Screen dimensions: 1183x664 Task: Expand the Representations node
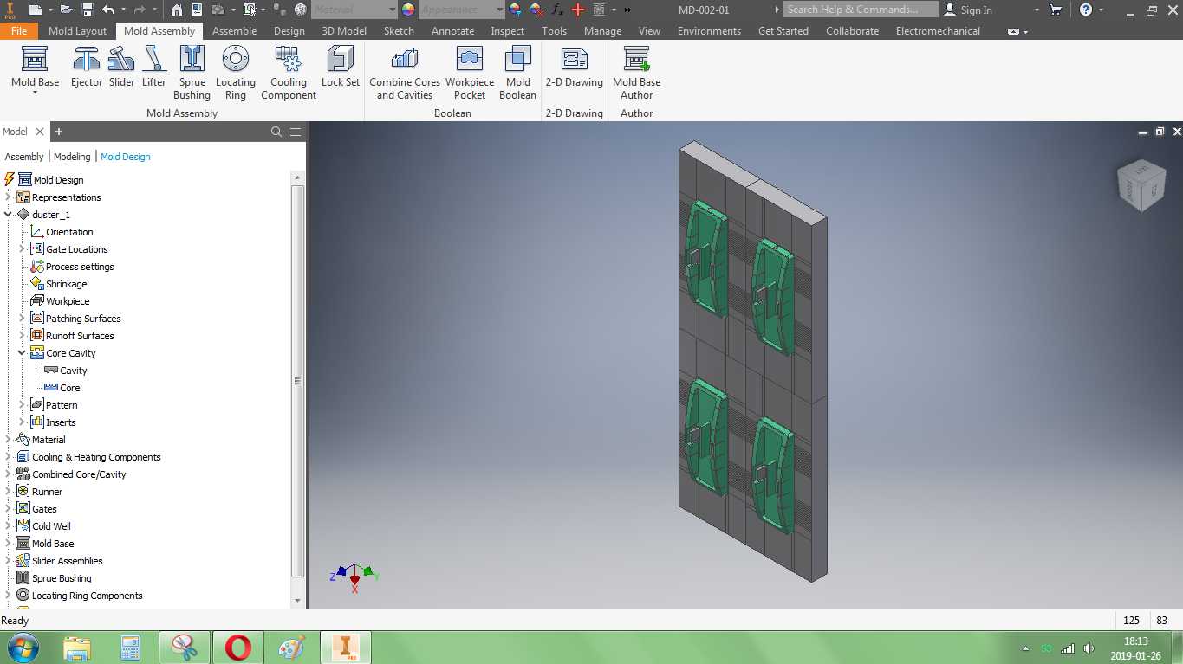9,197
